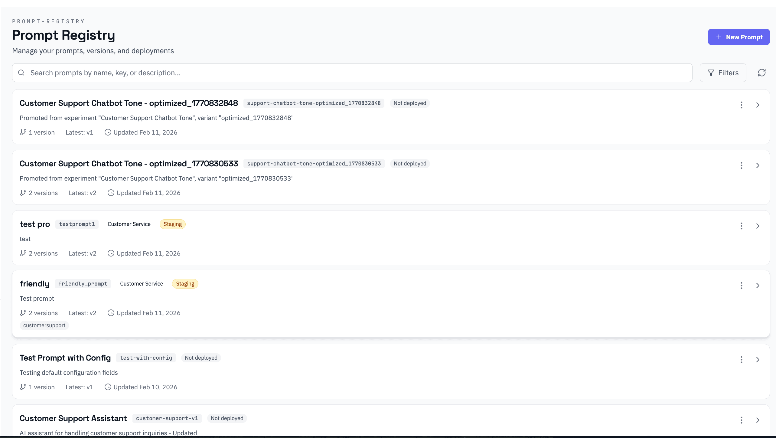Screen dimensions: 776x438
Task: Open options menu for Customer Support Assistant
Action: pos(741,420)
